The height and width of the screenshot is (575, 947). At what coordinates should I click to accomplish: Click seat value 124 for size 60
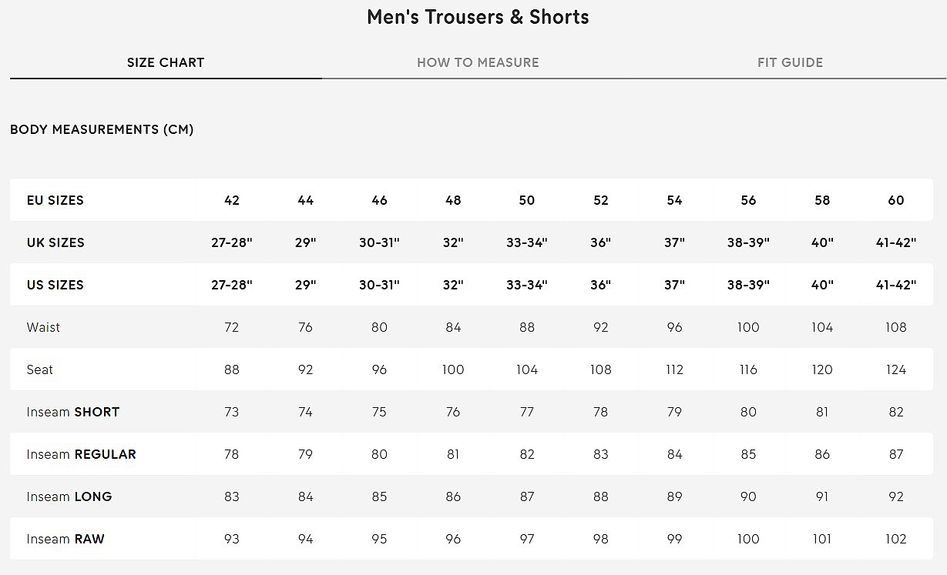pyautogui.click(x=896, y=369)
